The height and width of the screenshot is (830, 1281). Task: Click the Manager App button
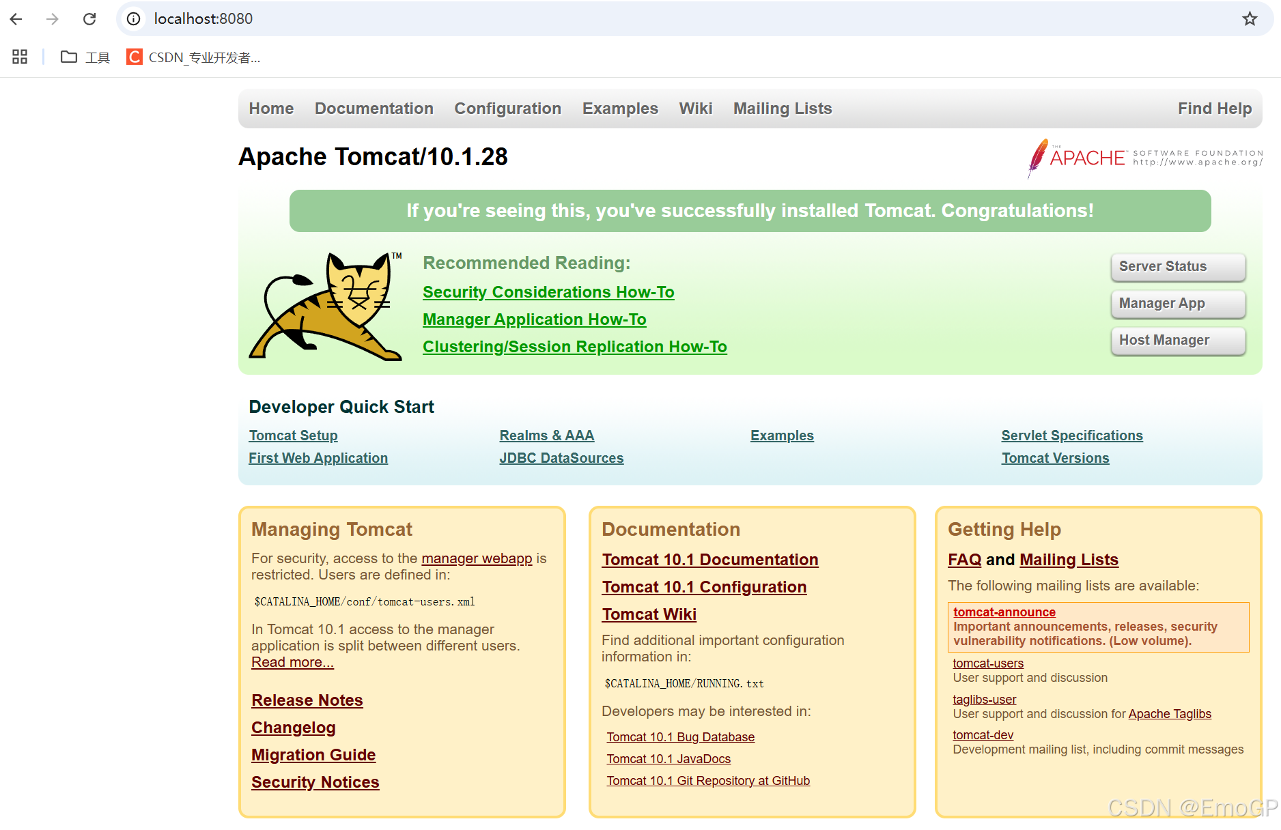click(1178, 304)
